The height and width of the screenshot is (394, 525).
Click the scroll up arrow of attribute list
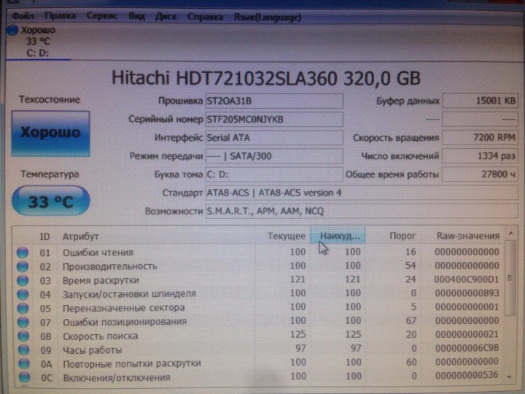(x=510, y=233)
